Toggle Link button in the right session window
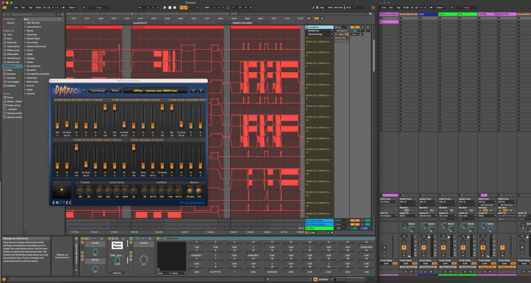 pyautogui.click(x=383, y=7)
